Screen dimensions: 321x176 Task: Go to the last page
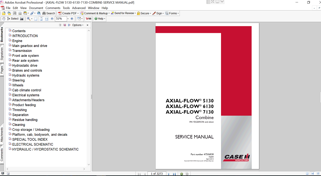174,174
